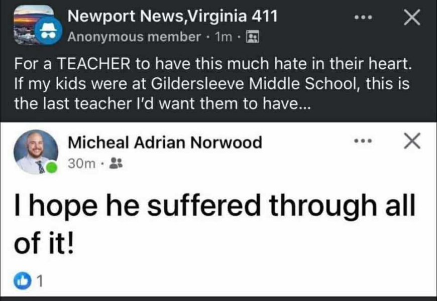Click the group audience icon beside 1m

click(x=253, y=37)
